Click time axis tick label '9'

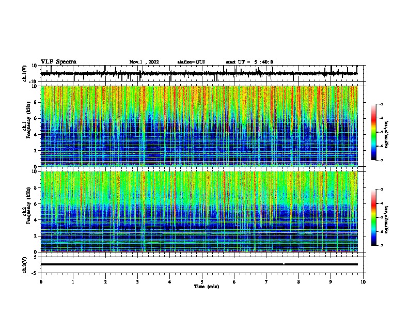[x=331, y=282]
